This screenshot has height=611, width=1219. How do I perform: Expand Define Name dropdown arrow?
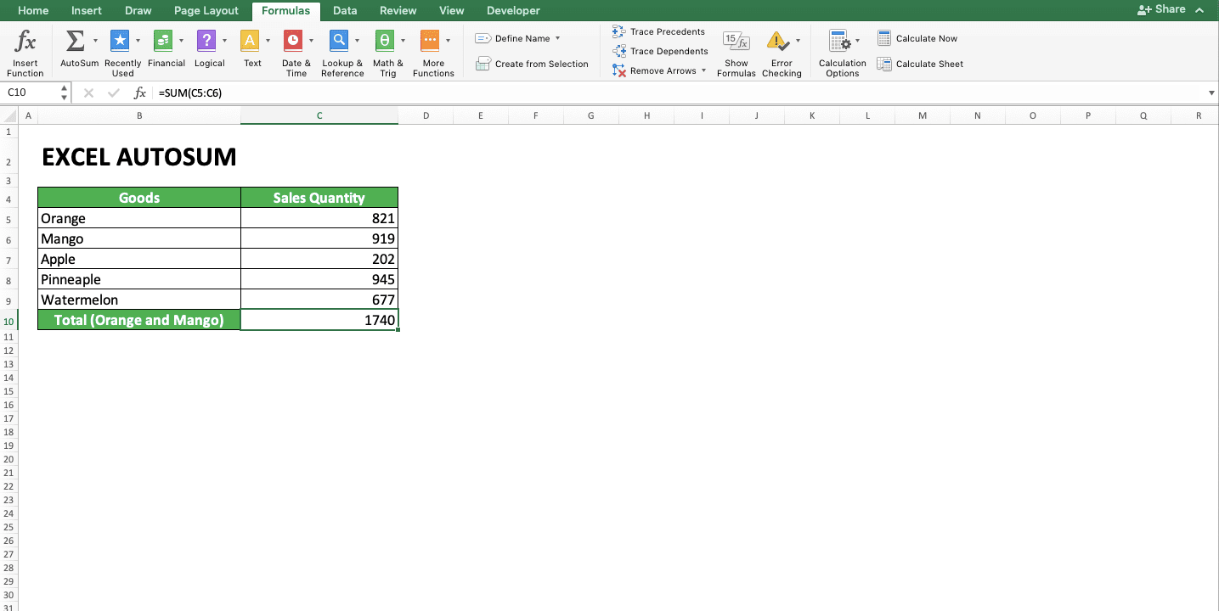coord(557,38)
